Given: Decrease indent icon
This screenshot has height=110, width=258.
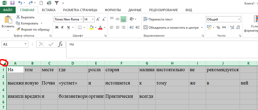Looking at the screenshot, I should (132, 28).
